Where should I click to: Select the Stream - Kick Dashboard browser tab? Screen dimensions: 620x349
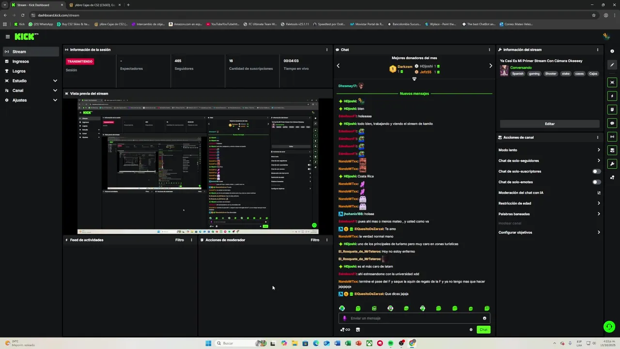point(37,5)
